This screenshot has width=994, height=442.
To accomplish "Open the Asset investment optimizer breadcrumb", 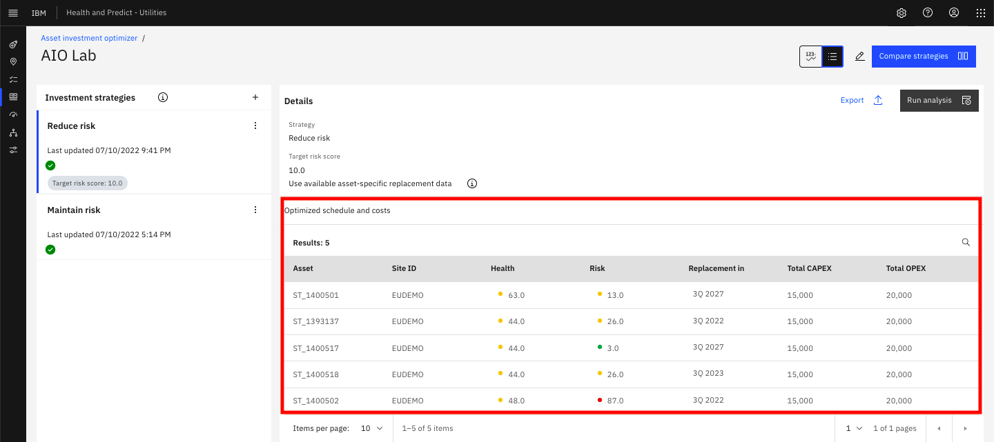I will pos(89,39).
